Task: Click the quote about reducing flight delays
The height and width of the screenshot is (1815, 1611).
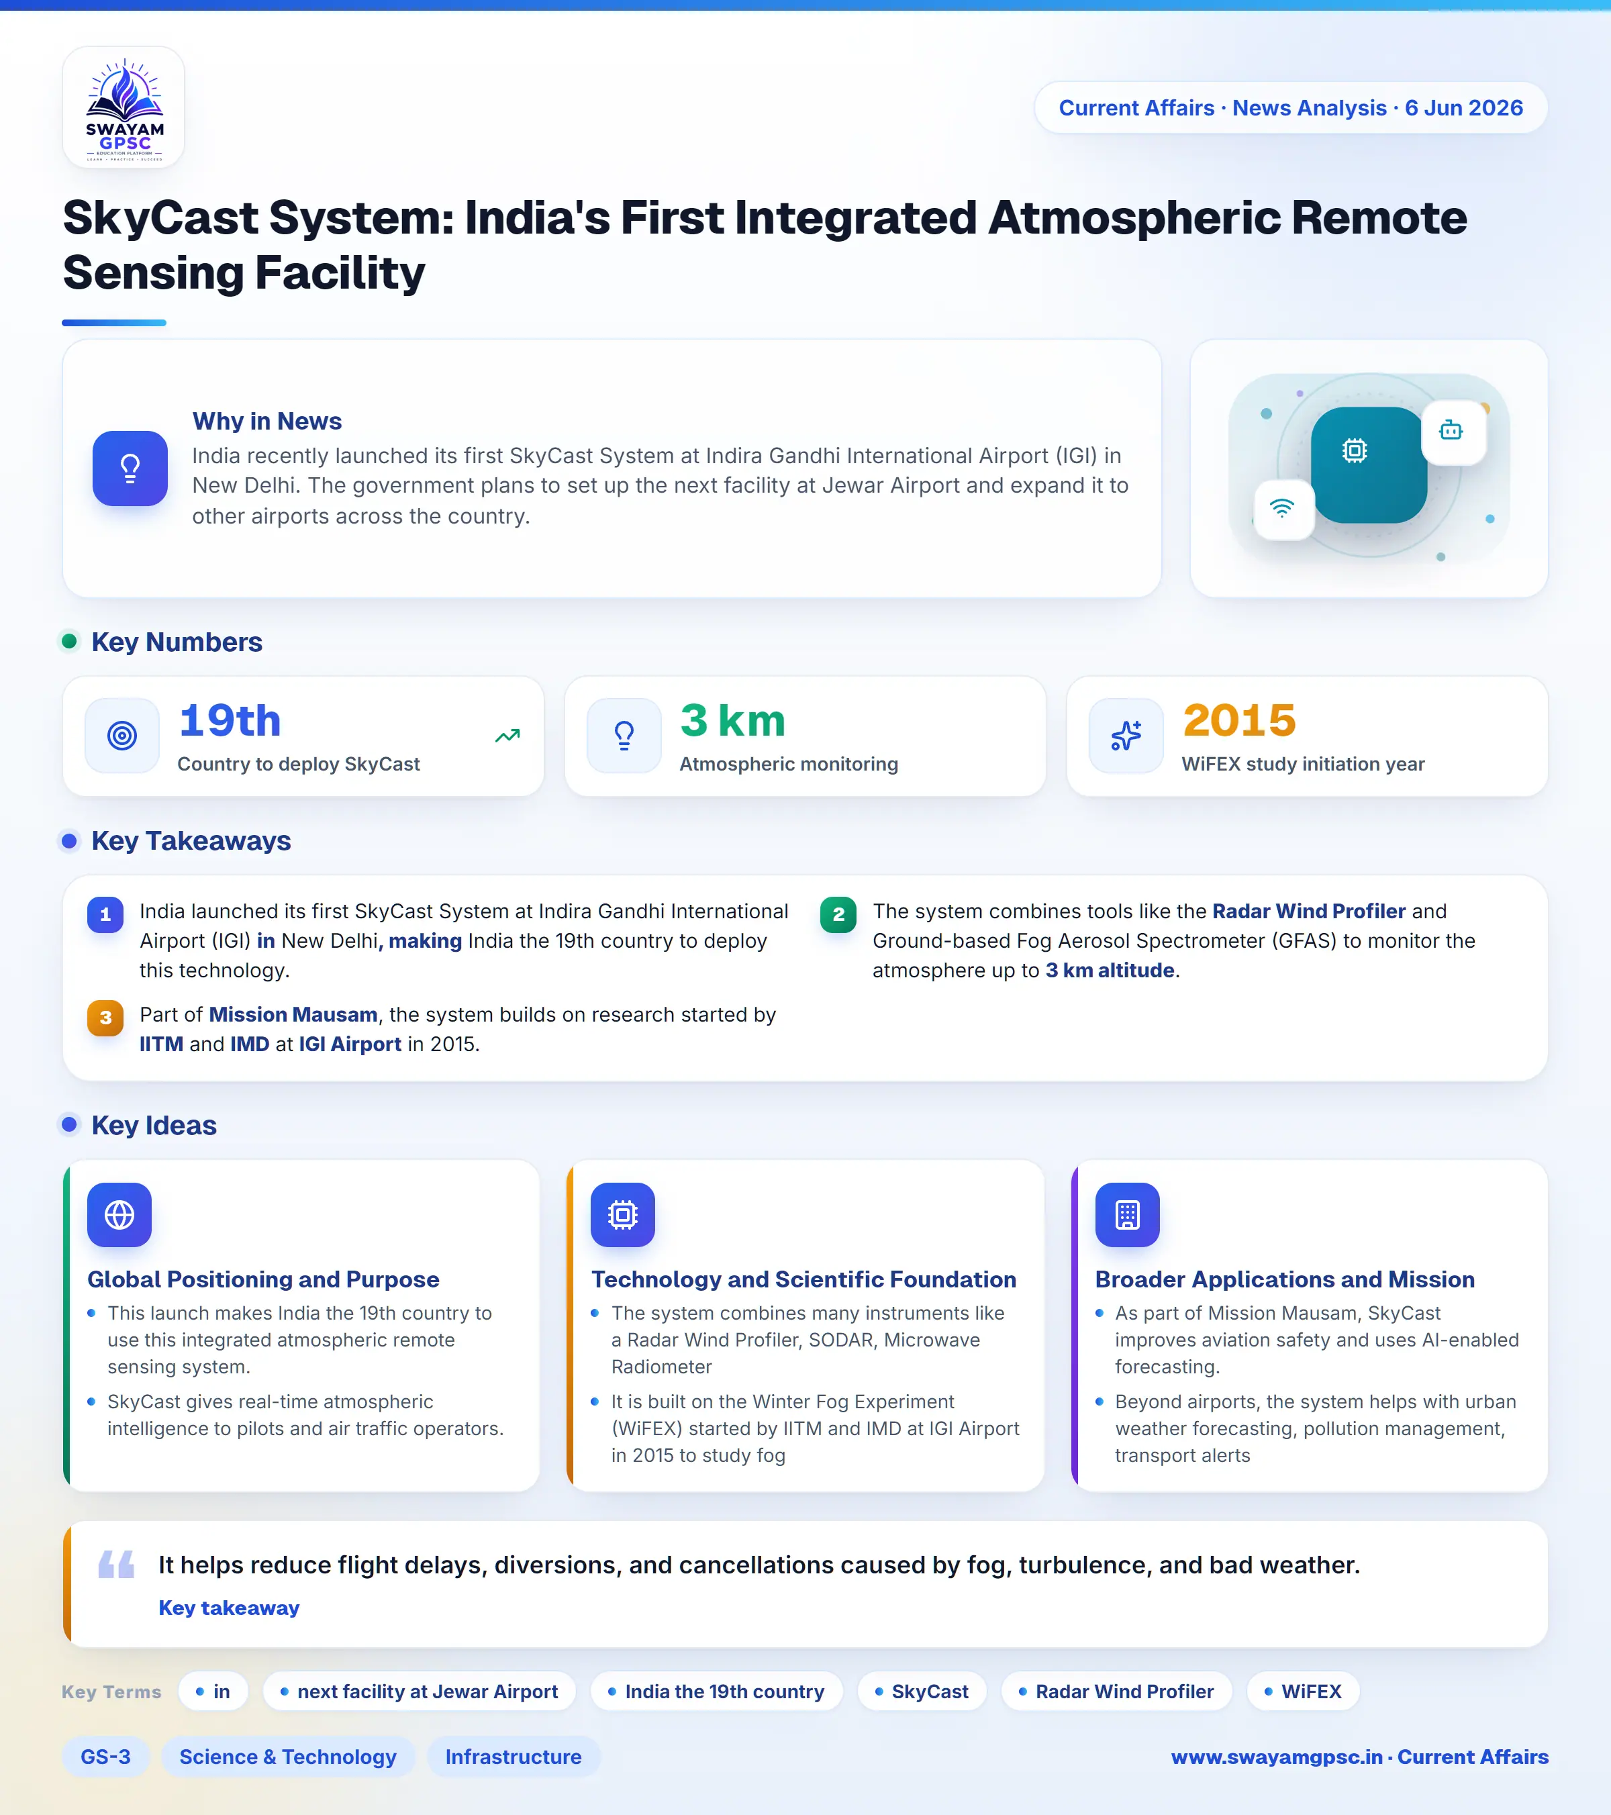Action: [759, 1565]
